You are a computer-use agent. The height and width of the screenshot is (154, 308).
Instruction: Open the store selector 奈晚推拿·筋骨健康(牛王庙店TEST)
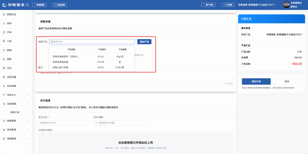pyautogui.click(x=257, y=5)
